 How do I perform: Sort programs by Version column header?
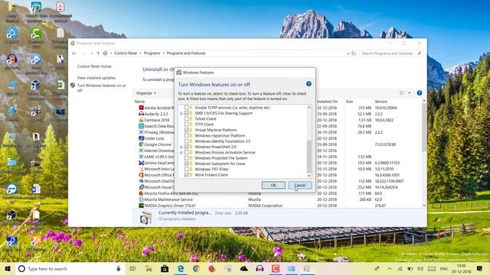point(381,102)
